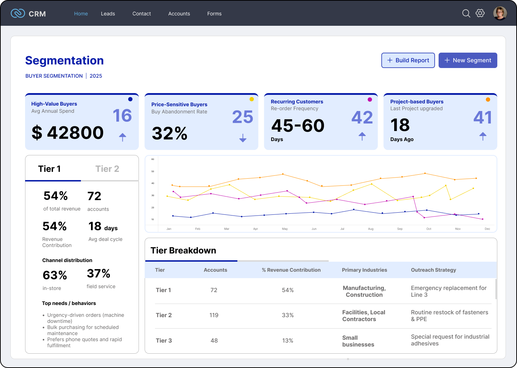Image resolution: width=517 pixels, height=368 pixels.
Task: Click the Outreach Strategy column header
Action: (x=434, y=270)
